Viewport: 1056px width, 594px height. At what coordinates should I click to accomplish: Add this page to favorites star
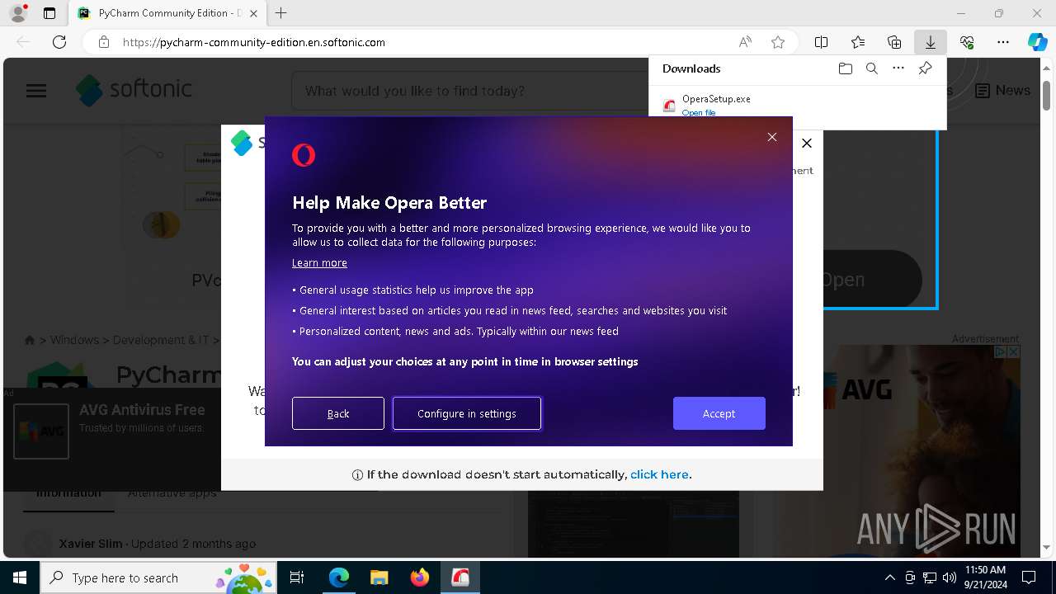click(777, 42)
